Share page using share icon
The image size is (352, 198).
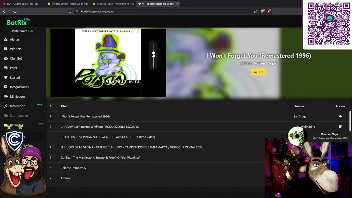pyautogui.click(x=256, y=12)
